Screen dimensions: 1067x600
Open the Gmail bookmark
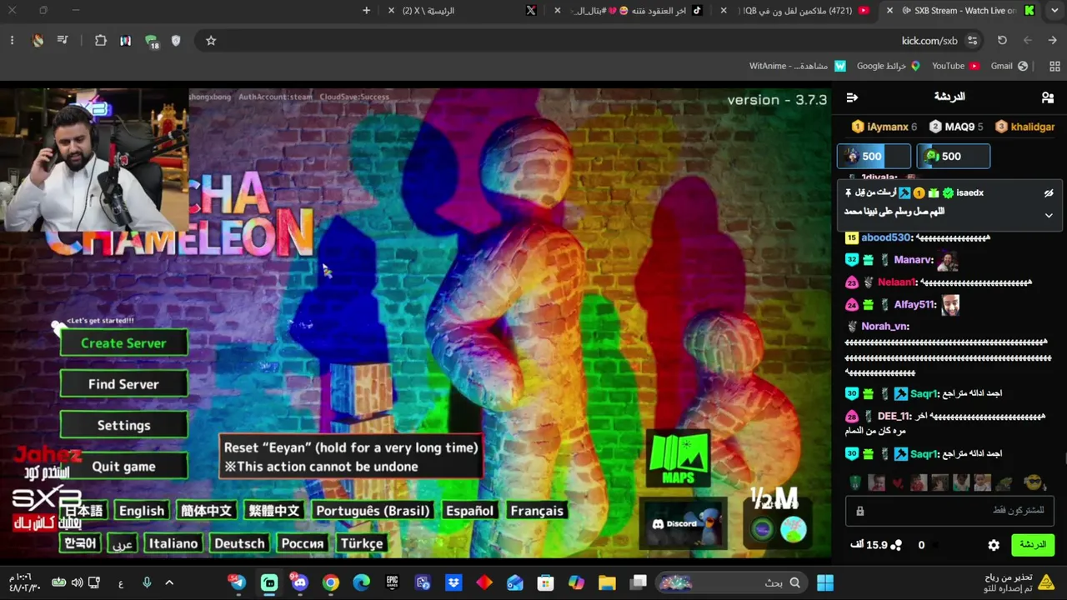click(1009, 66)
